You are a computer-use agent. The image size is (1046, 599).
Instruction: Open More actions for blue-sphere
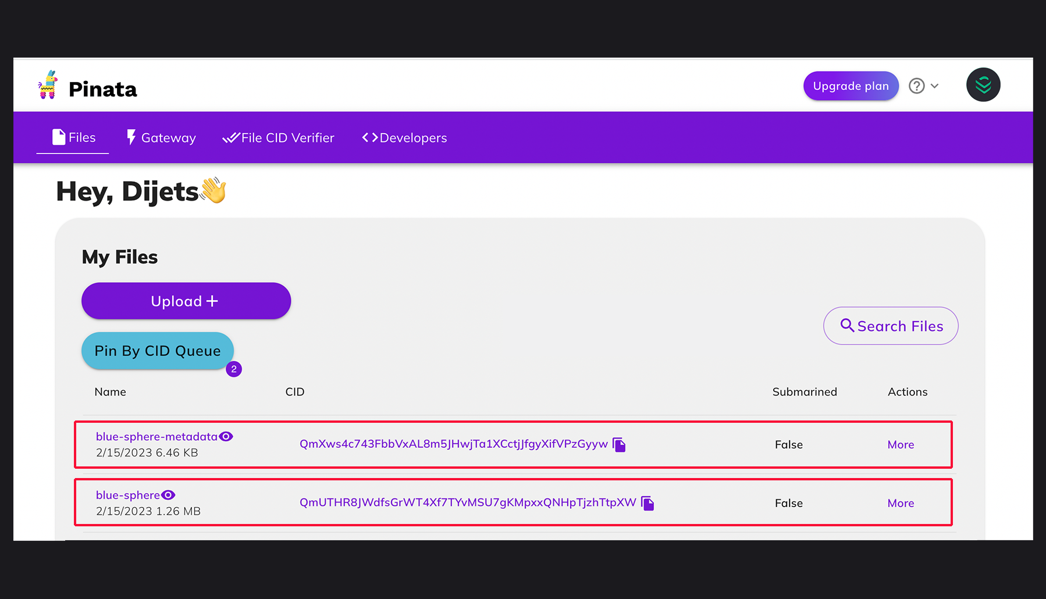point(900,504)
